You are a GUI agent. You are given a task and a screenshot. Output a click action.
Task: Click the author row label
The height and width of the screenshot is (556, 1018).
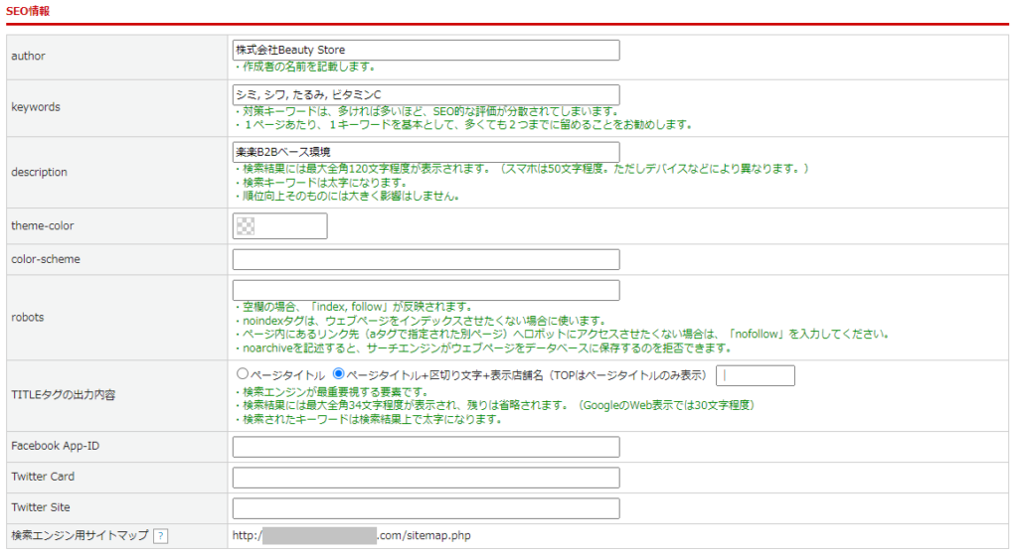pyautogui.click(x=28, y=56)
